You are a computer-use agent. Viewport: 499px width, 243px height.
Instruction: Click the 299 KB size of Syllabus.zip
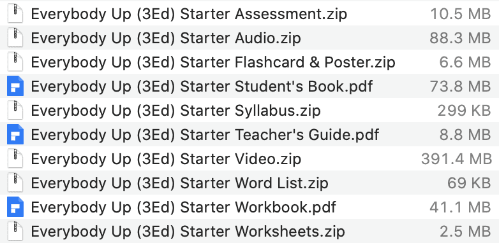coord(464,111)
